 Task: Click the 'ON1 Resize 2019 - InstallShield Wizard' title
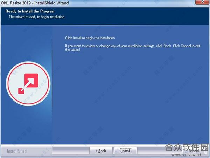35,3
